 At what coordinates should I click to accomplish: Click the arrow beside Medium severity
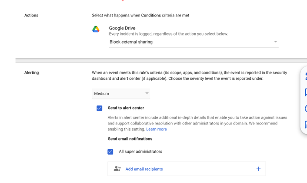147,93
